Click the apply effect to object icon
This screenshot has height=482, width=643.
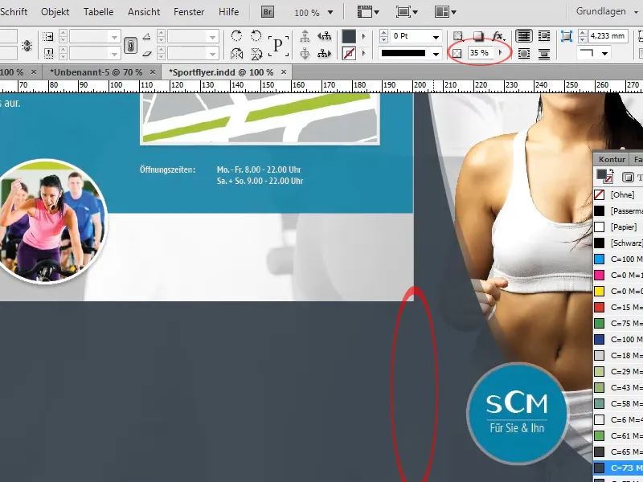tap(458, 36)
